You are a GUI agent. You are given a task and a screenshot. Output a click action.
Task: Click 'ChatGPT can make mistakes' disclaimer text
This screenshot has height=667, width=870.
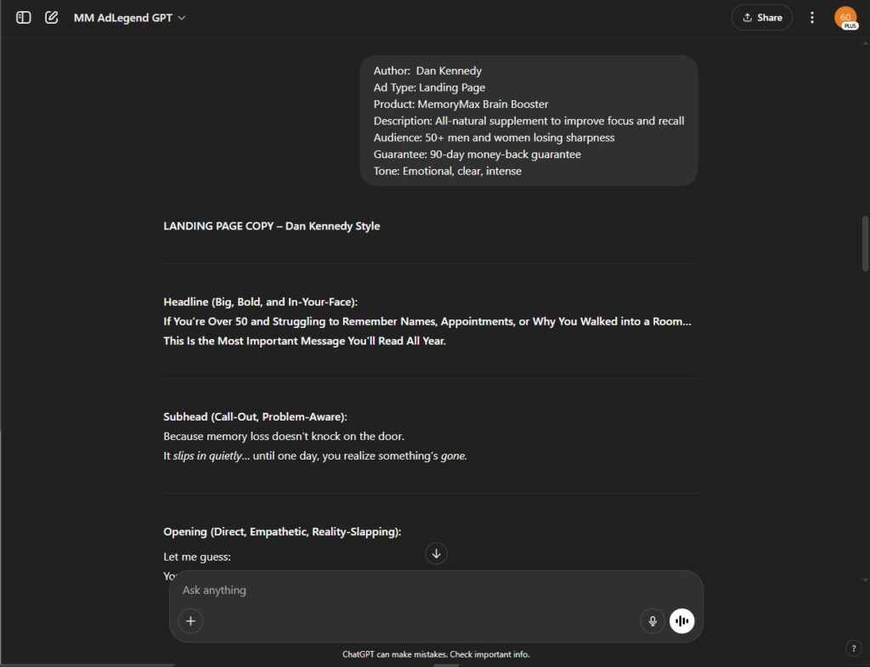click(436, 654)
